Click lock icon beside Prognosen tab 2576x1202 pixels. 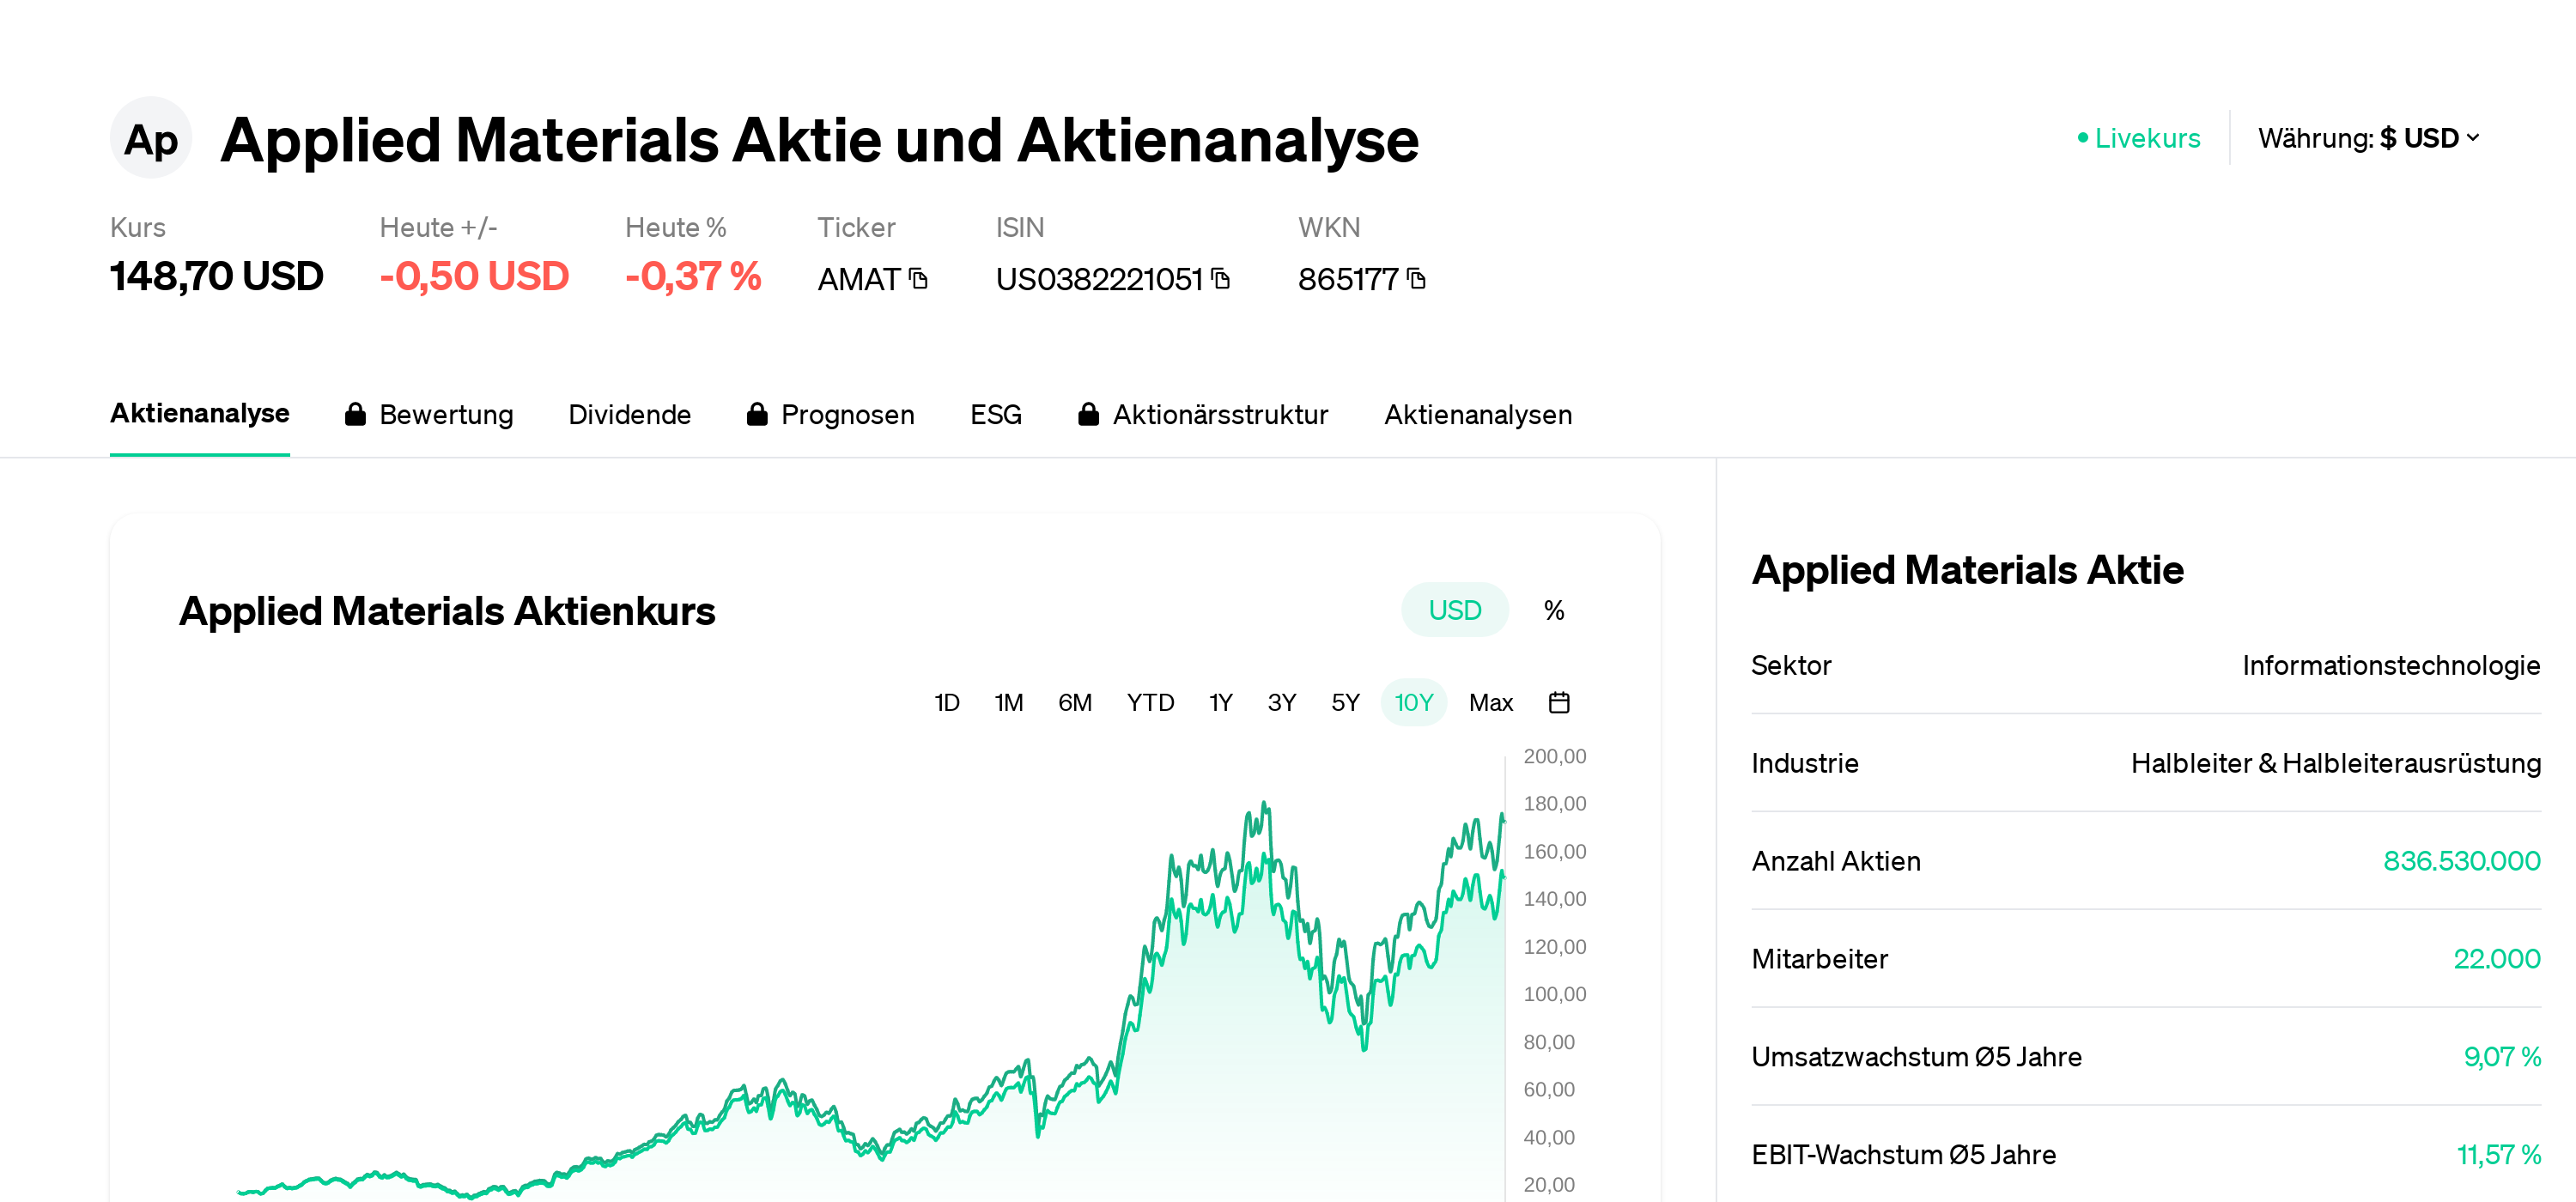point(757,415)
